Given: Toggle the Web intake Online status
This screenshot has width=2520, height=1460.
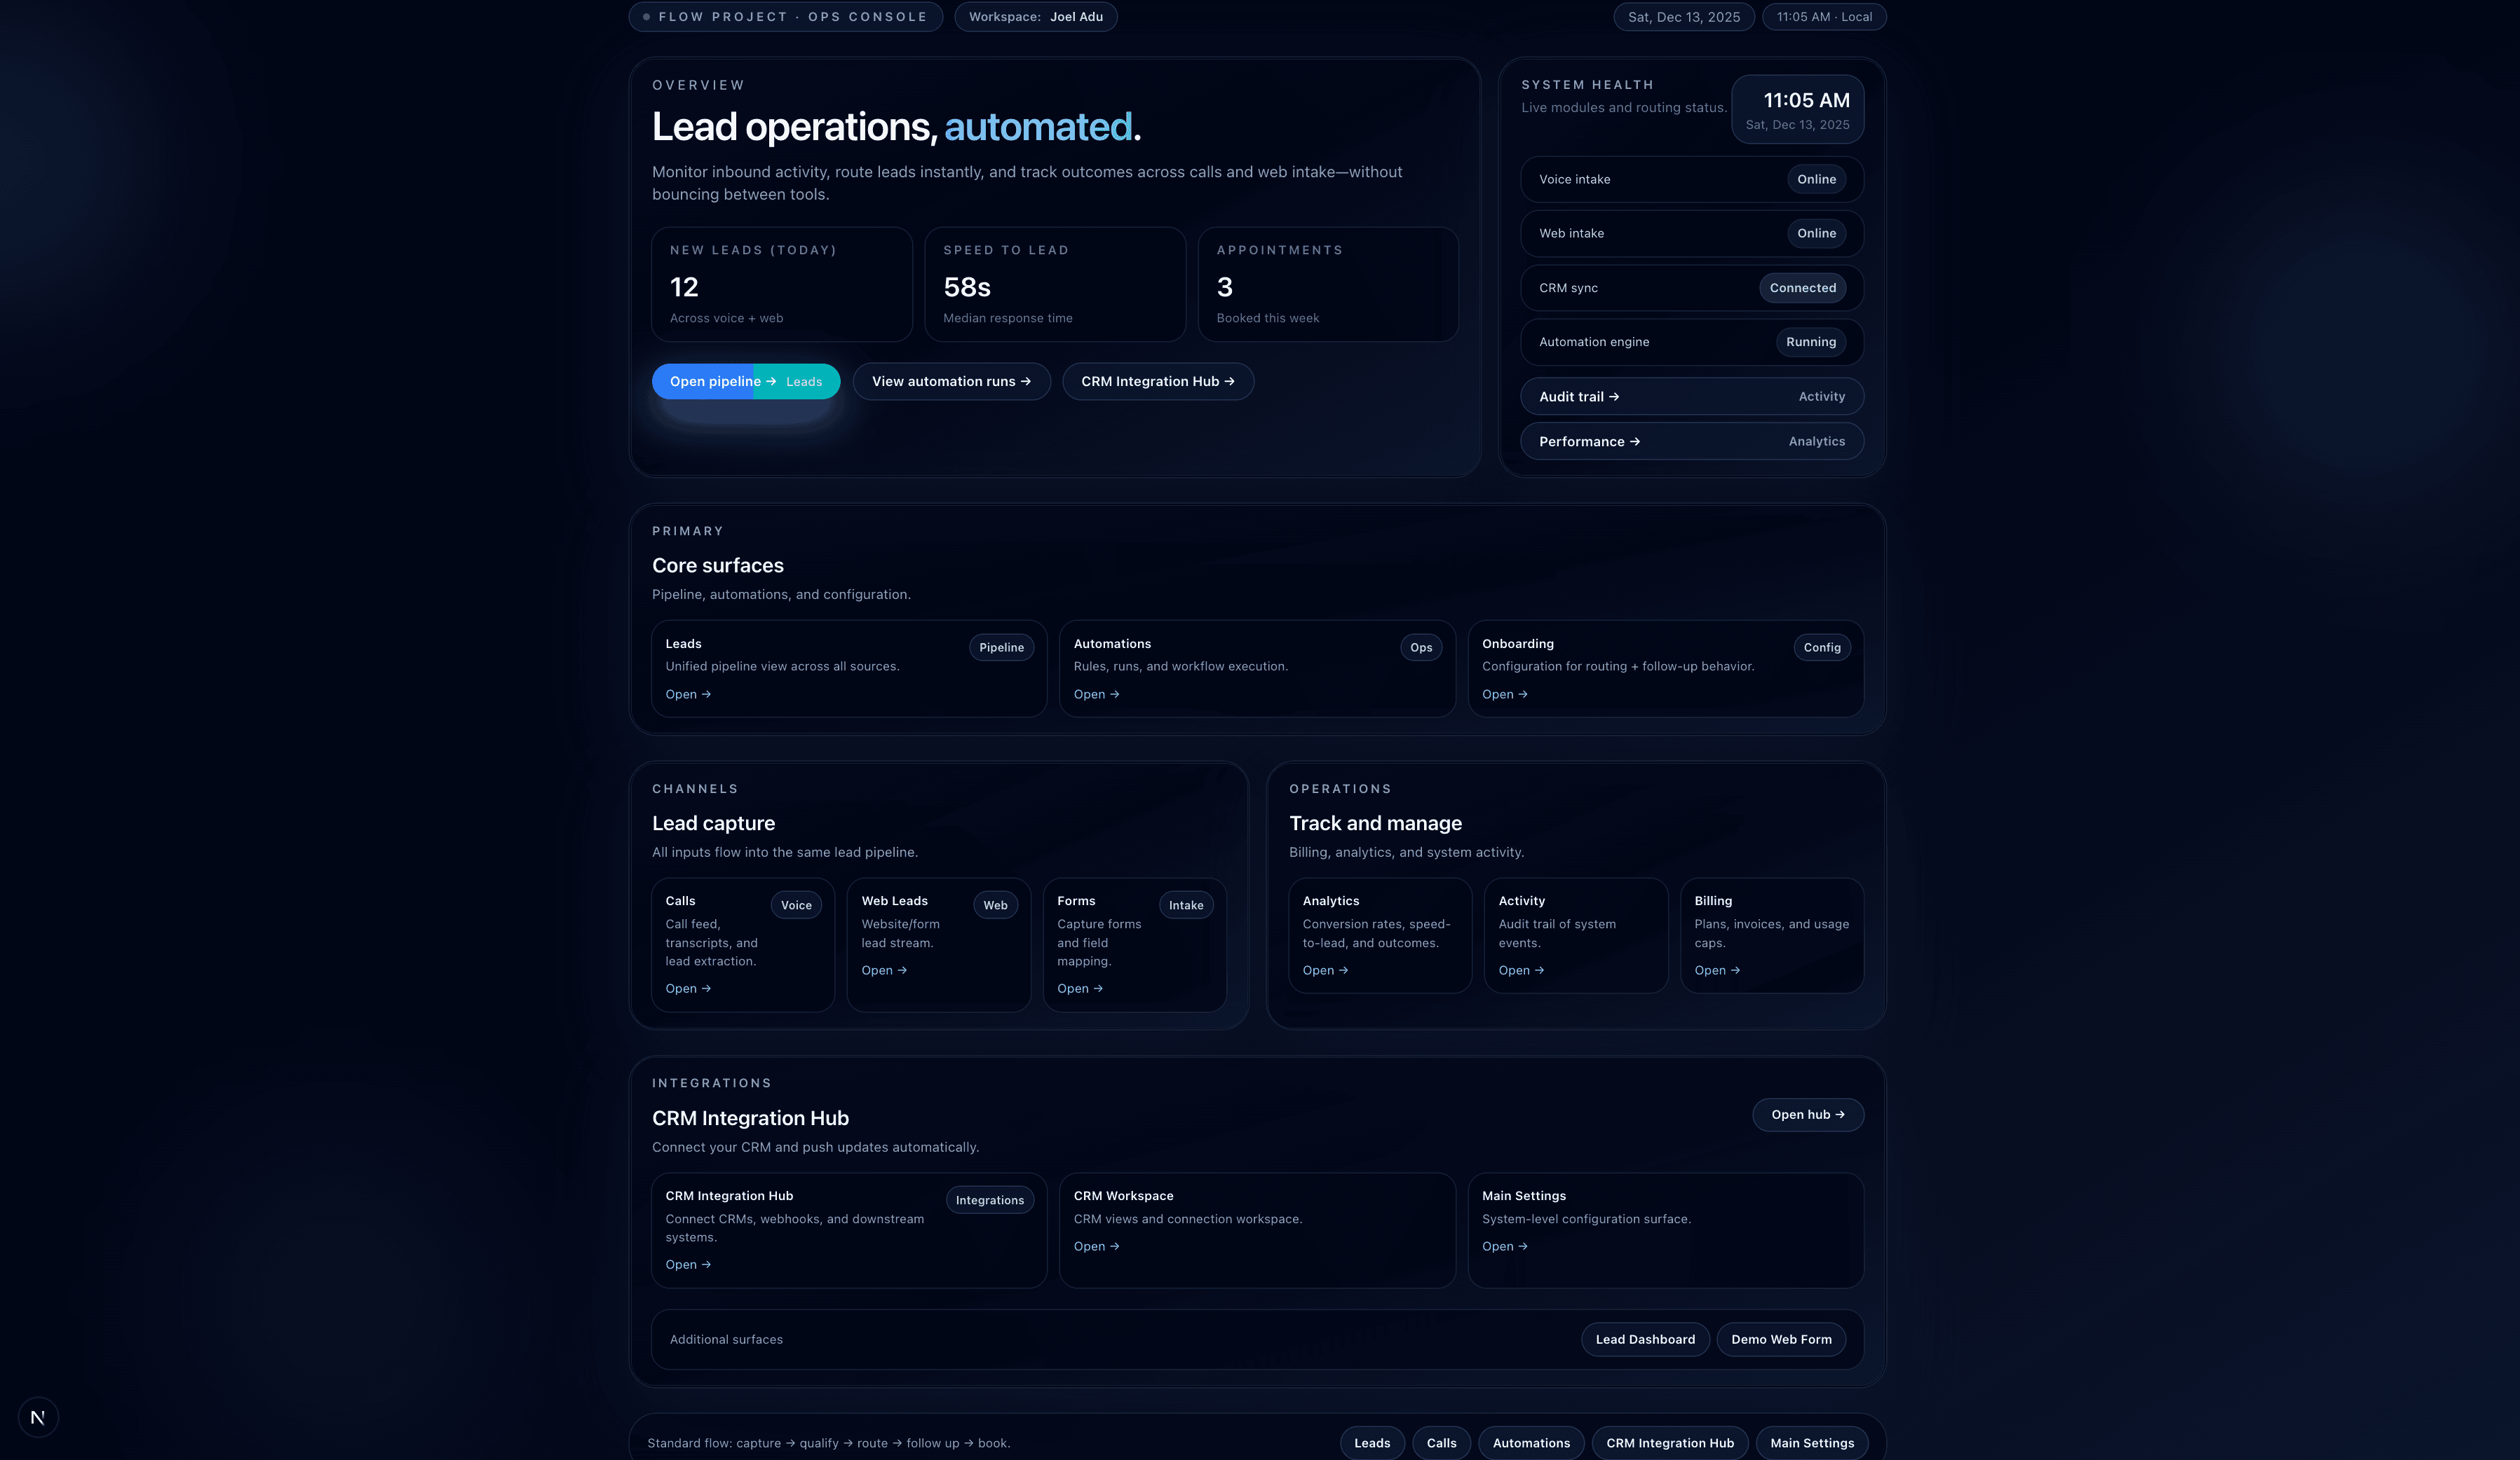Looking at the screenshot, I should [x=1817, y=233].
